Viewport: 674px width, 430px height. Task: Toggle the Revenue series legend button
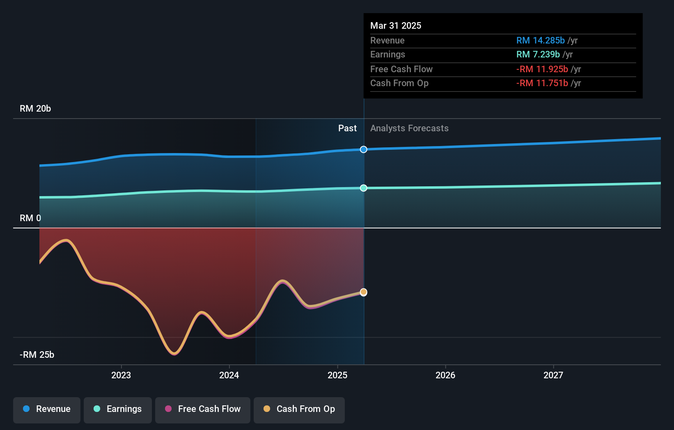pyautogui.click(x=47, y=410)
